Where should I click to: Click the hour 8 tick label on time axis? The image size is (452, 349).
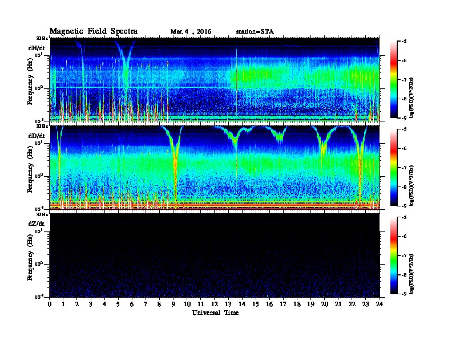pos(159,304)
